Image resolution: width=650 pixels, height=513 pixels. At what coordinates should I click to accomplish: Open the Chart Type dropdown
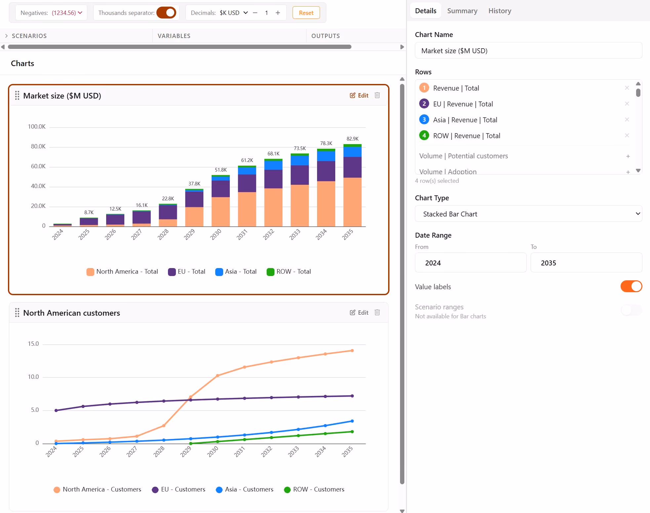tap(528, 214)
